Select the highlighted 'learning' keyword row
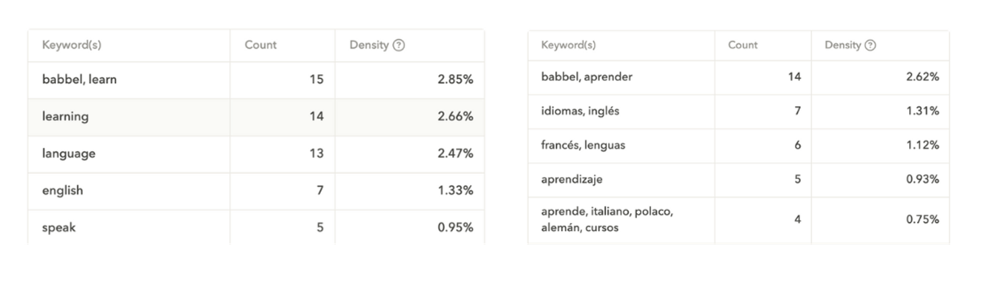 66,117
